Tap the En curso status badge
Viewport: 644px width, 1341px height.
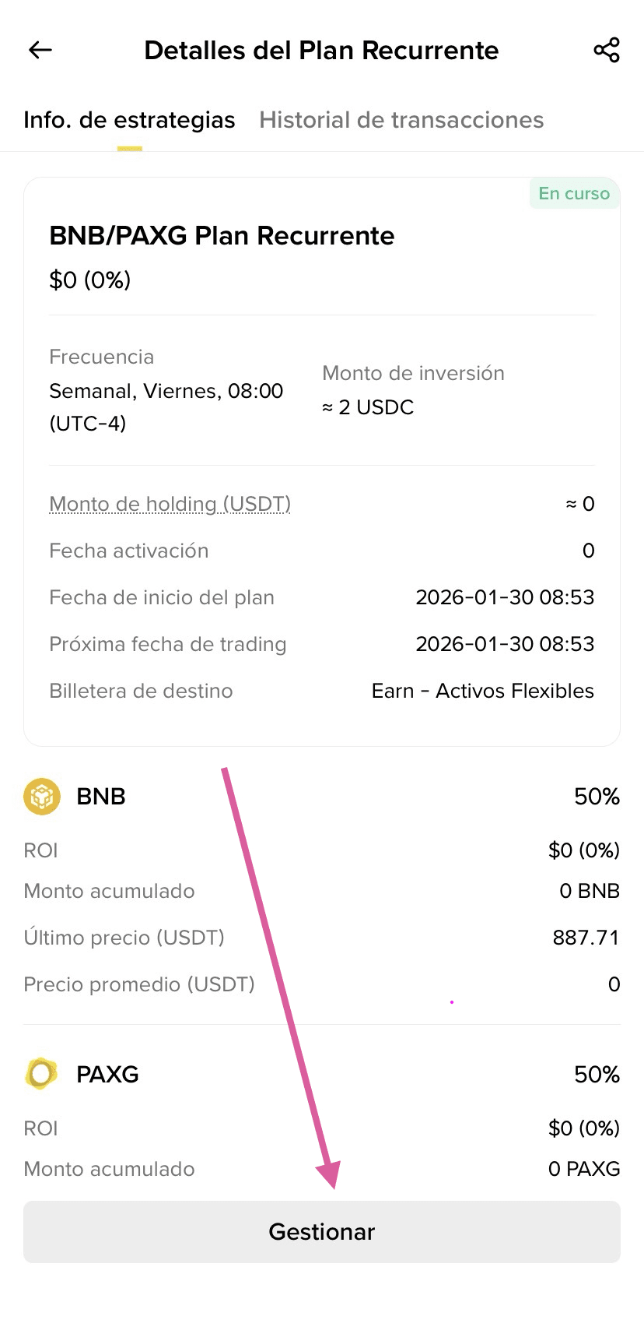click(574, 193)
